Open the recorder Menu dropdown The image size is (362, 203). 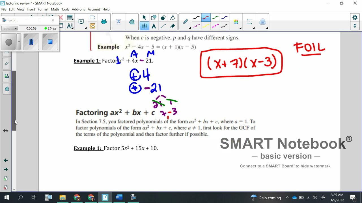click(x=10, y=28)
